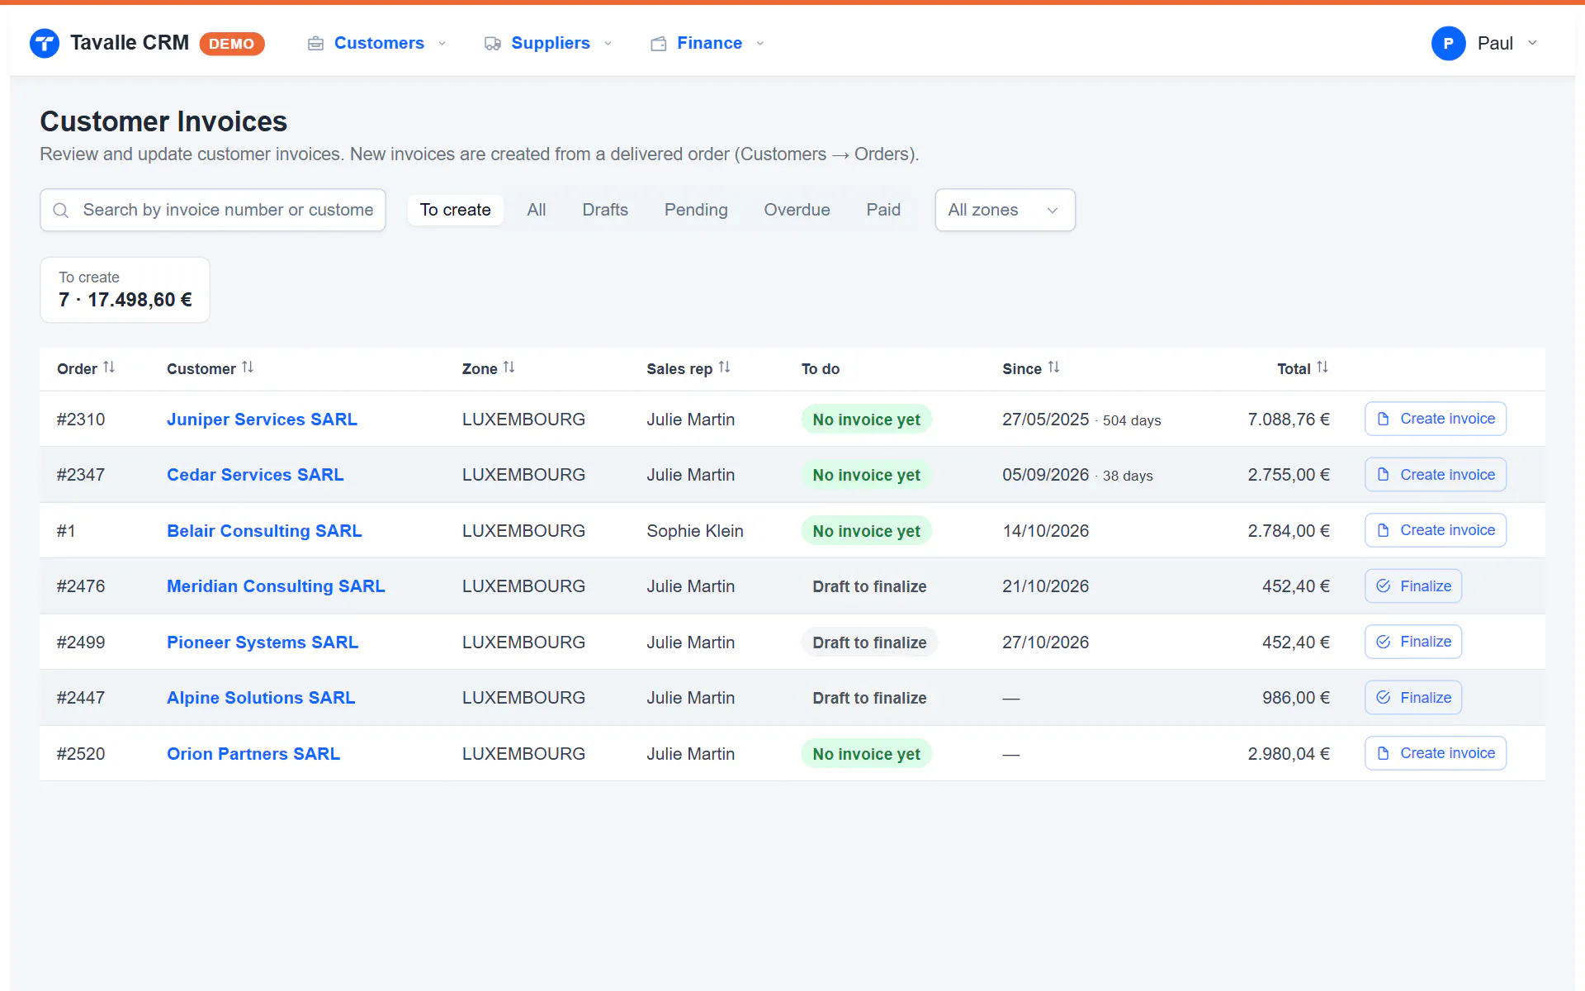Create invoice for Juniper Services SARL
This screenshot has height=991, width=1585.
(1436, 419)
